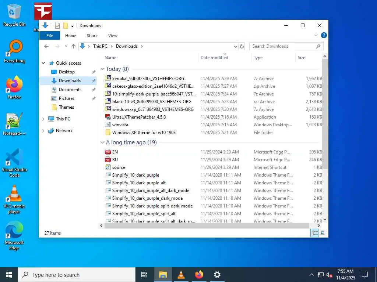Viewport: 377px width, 282px height.
Task: Click the search magnifier in Search Downloads
Action: tap(318, 46)
